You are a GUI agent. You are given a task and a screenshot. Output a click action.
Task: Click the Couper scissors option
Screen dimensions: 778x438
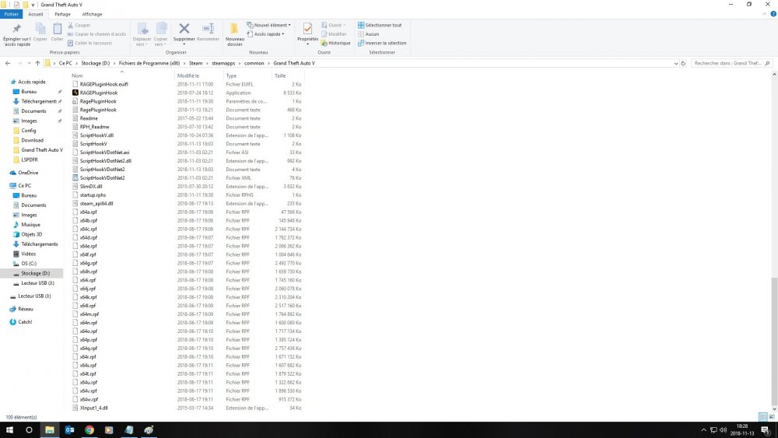click(x=79, y=26)
